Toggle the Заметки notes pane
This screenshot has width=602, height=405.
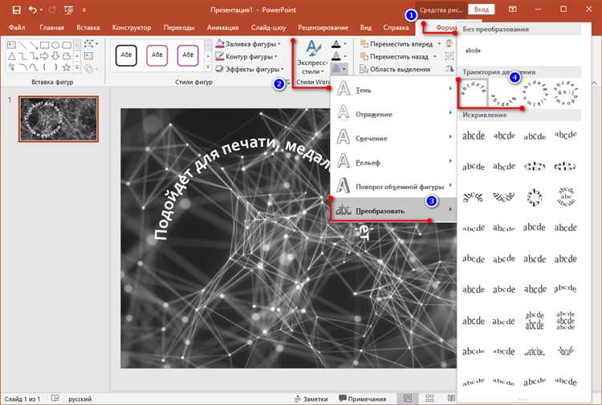click(311, 399)
